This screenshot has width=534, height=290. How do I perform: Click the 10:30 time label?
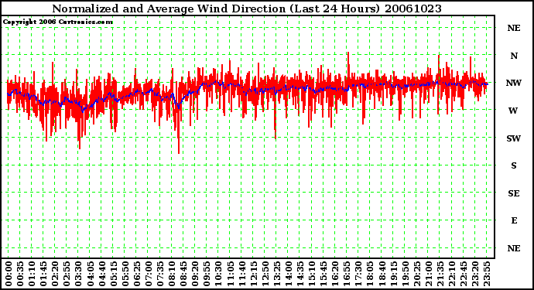[x=218, y=274]
